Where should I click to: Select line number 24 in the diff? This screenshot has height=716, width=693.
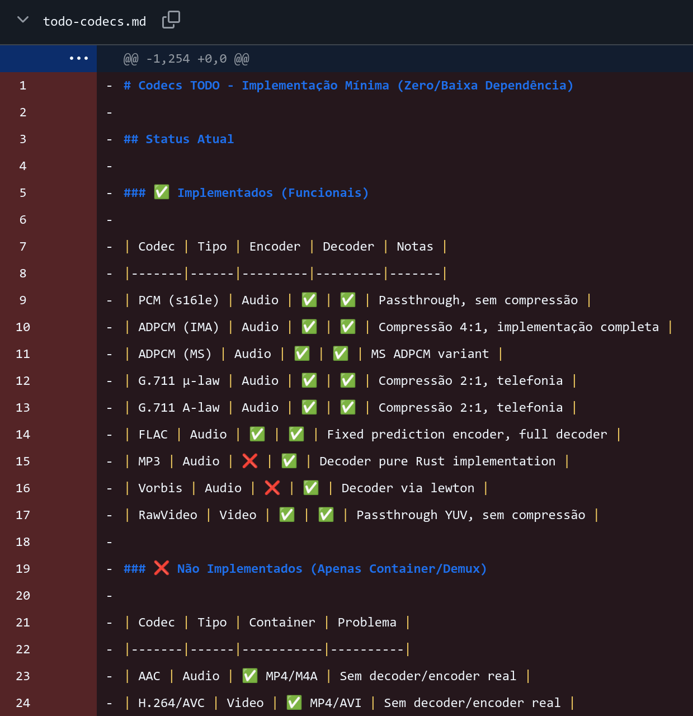pyautogui.click(x=23, y=703)
